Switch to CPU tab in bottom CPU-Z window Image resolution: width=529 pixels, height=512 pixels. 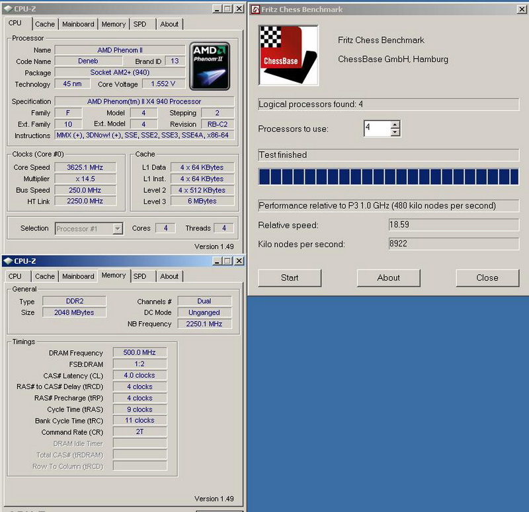(15, 276)
